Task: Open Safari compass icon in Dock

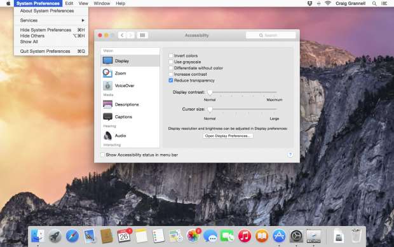Action: pyautogui.click(x=72, y=236)
